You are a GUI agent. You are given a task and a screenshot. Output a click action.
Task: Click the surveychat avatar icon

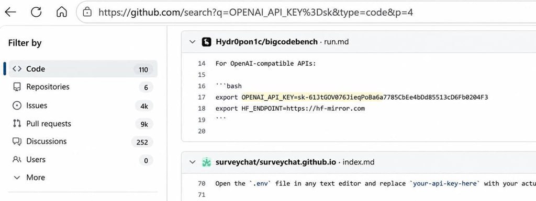206,162
